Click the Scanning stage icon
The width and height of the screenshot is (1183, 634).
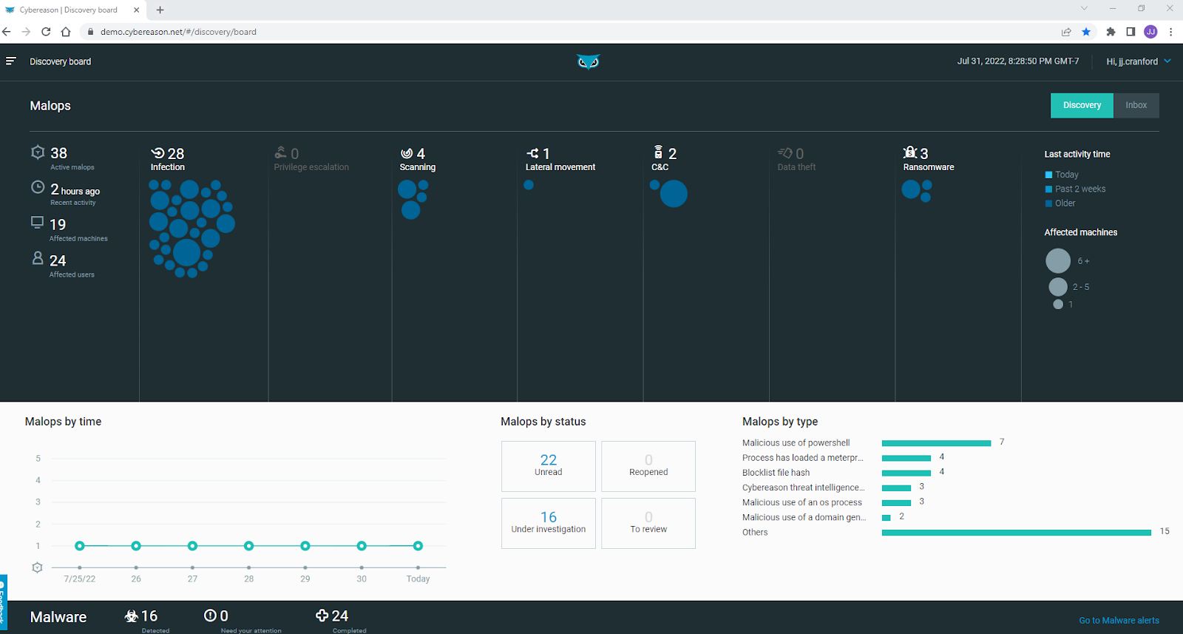[x=407, y=153]
